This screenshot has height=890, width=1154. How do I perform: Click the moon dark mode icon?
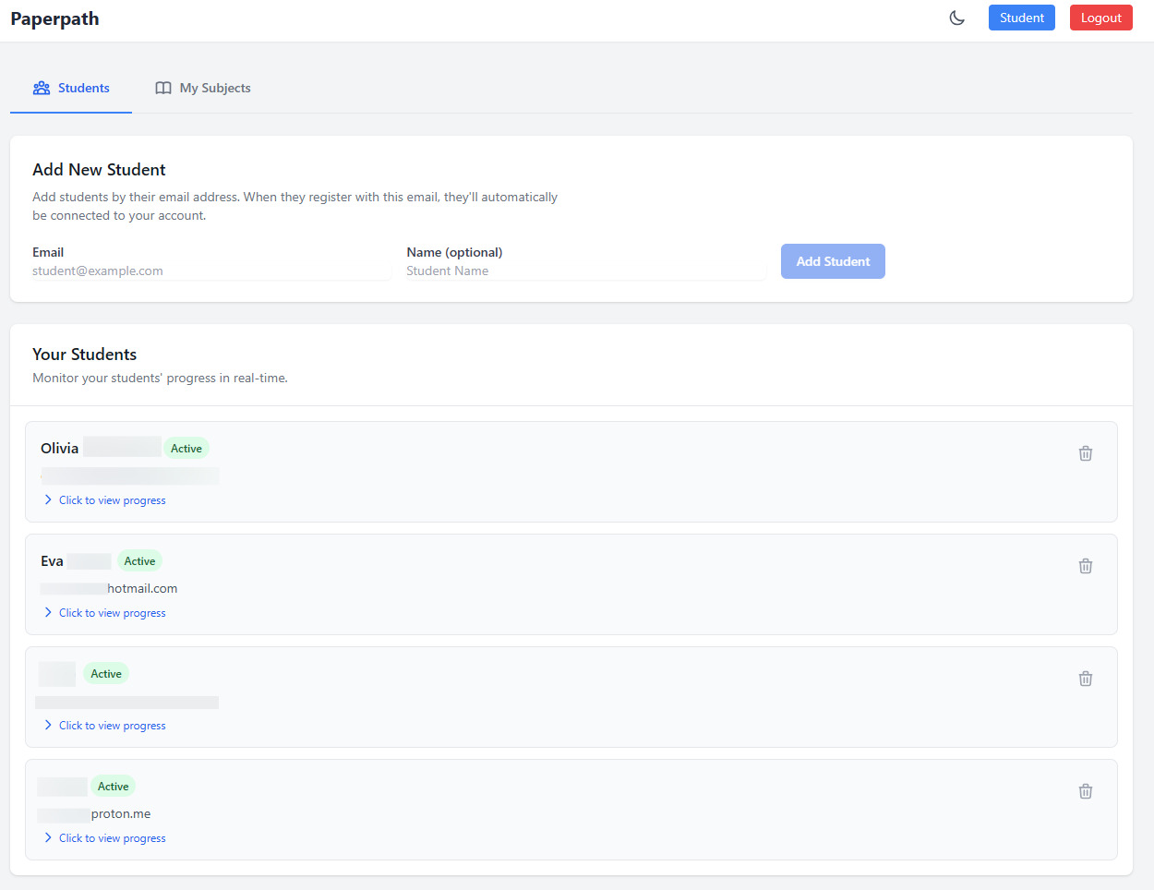pyautogui.click(x=956, y=17)
